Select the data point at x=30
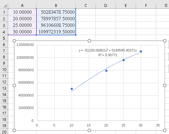 click(141, 51)
